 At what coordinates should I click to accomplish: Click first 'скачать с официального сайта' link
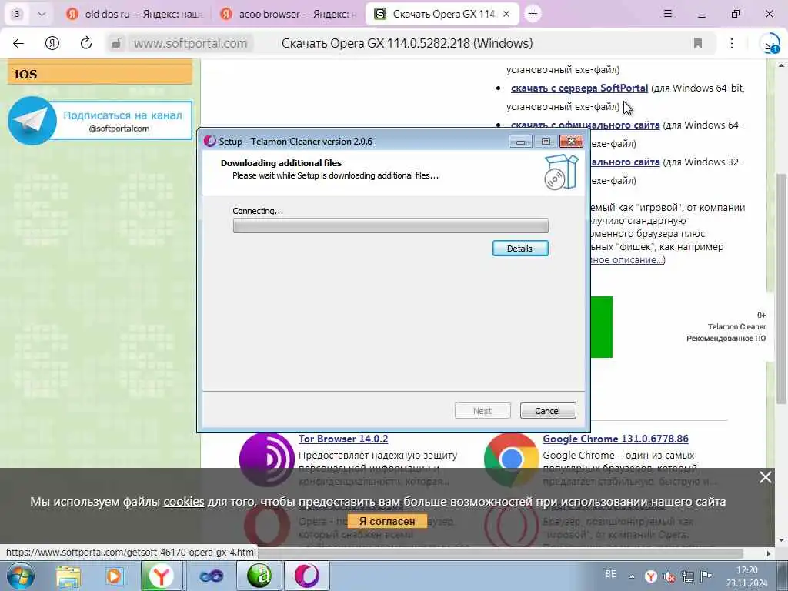[586, 125]
